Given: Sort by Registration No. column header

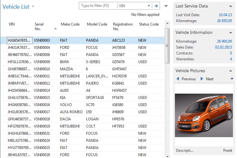Looking at the screenshot, I should pos(123,26).
